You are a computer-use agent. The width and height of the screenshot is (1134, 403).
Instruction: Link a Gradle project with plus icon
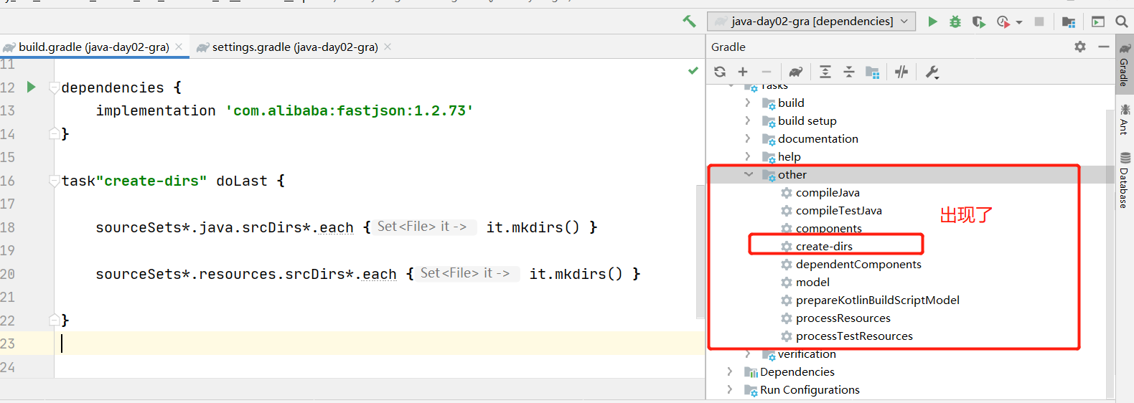click(743, 72)
